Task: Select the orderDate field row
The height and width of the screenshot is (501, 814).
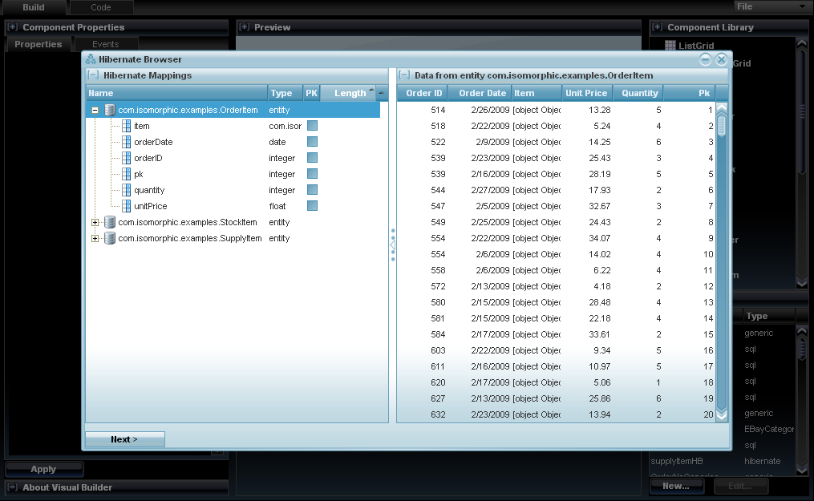Action: tap(233, 142)
